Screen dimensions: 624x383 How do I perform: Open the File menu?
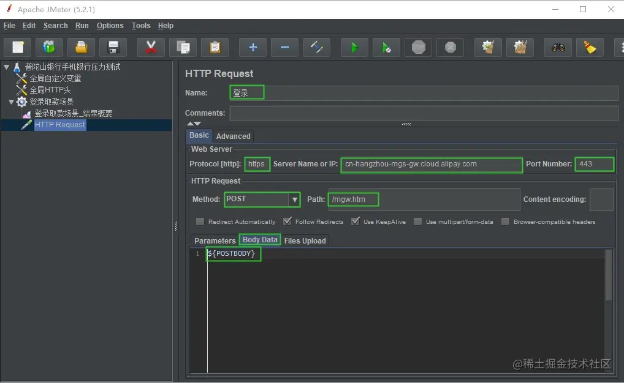tap(9, 26)
